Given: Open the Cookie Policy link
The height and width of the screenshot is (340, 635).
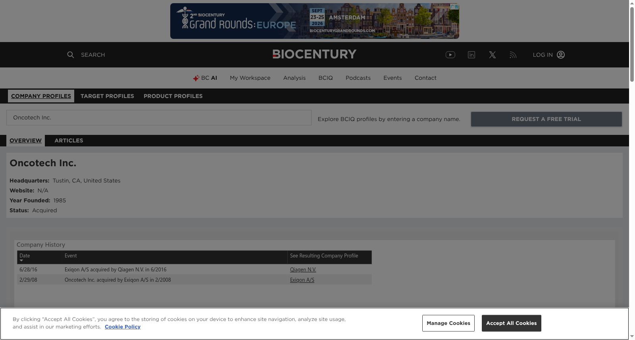Looking at the screenshot, I should 123,327.
